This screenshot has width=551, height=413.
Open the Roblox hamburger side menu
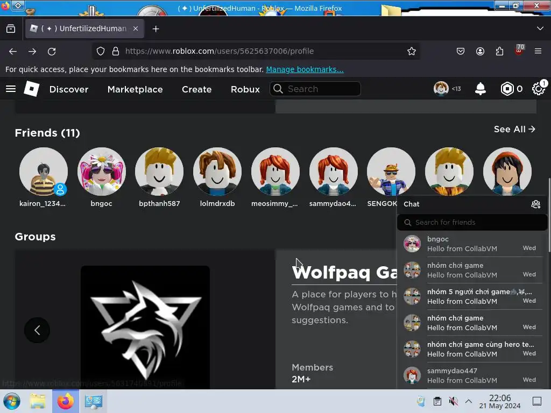(x=11, y=89)
